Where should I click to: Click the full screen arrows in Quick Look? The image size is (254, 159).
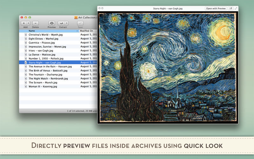pos(236,9)
